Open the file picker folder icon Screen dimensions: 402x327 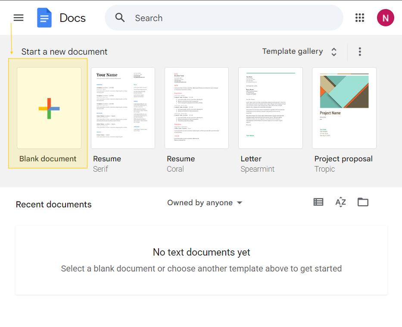[x=363, y=202]
